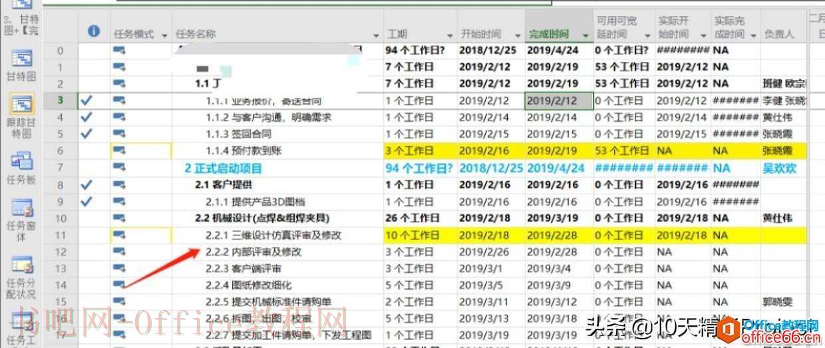Screen dimensions: 825x348
Task: Select task 2.2.4 图纸修改细化
Action: [249, 285]
